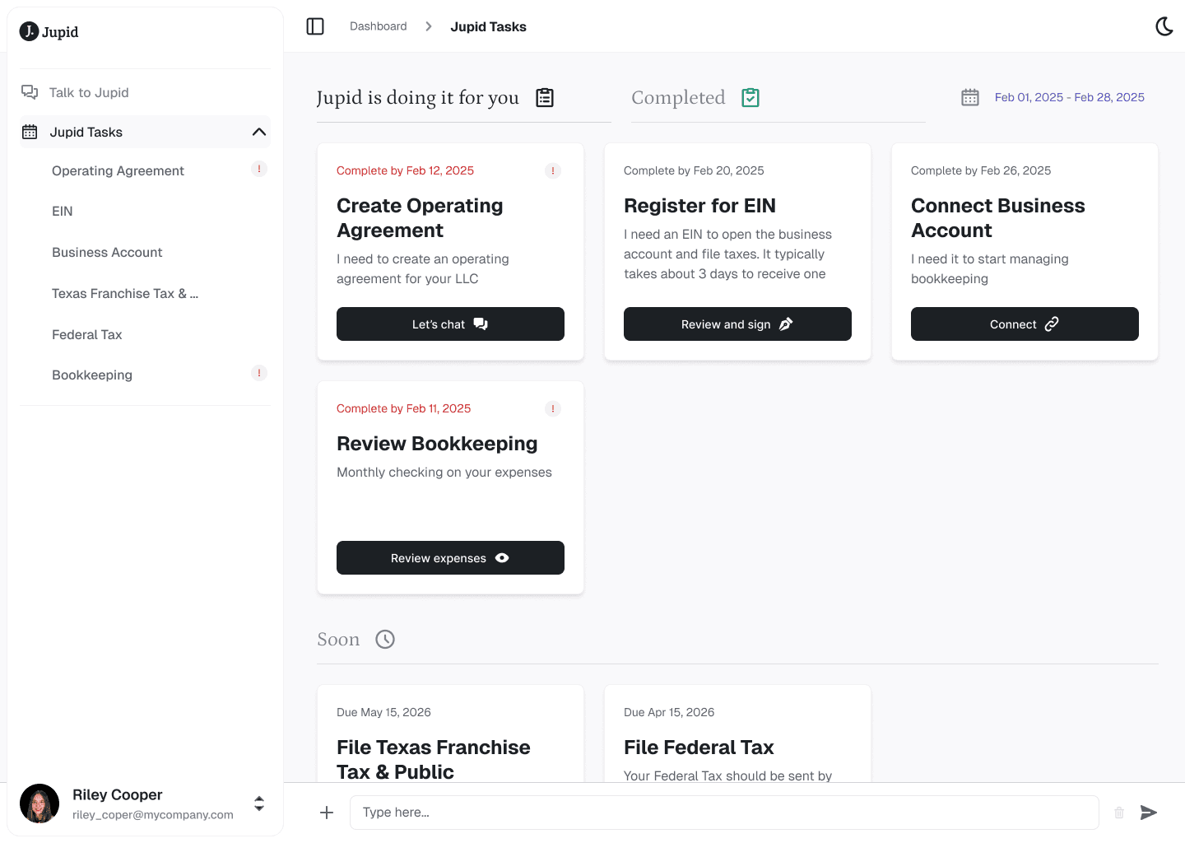Click alert badge on Review Bookkeeping card
The height and width of the screenshot is (843, 1185).
(553, 408)
